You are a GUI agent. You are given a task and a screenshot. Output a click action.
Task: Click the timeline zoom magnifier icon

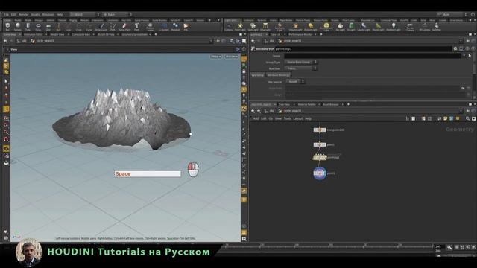point(449,247)
